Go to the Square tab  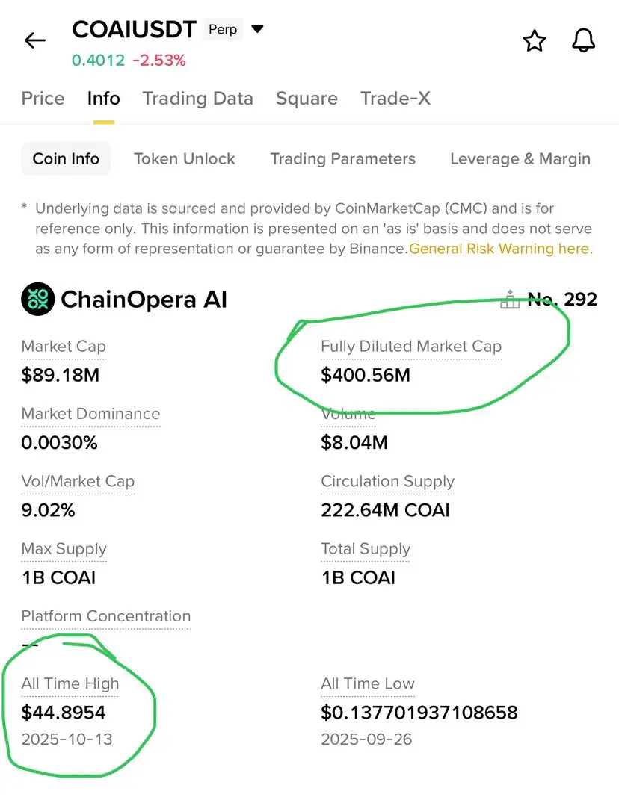307,99
